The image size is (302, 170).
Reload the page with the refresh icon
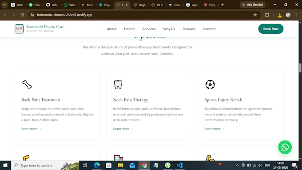pyautogui.click(x=22, y=15)
